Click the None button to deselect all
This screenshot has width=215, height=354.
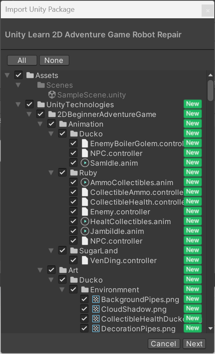click(x=54, y=60)
